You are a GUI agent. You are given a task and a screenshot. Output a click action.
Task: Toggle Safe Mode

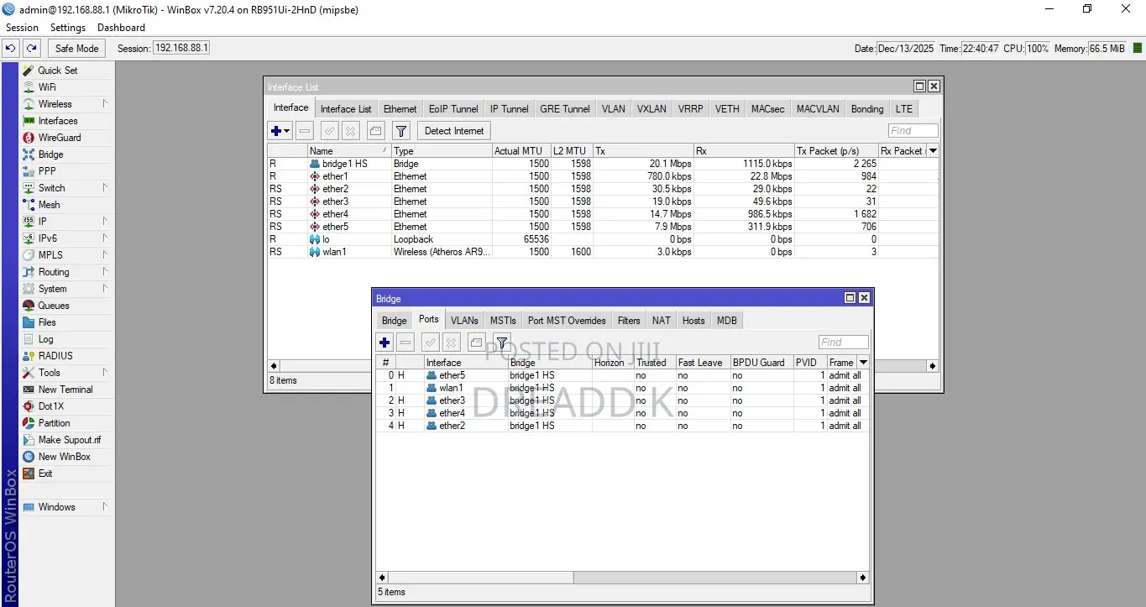click(x=77, y=49)
